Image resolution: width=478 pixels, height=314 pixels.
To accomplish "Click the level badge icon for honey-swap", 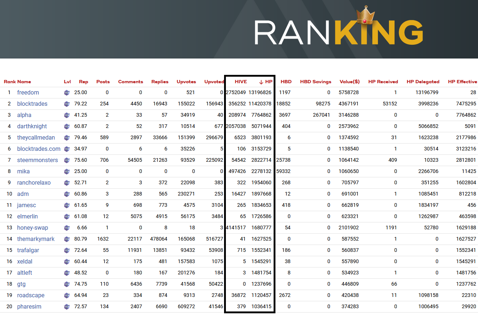I will click(x=67, y=228).
